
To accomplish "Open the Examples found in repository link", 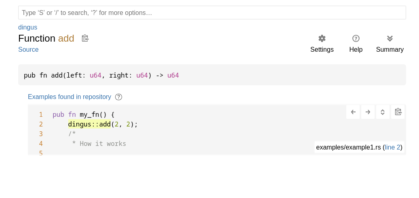I will [69, 97].
